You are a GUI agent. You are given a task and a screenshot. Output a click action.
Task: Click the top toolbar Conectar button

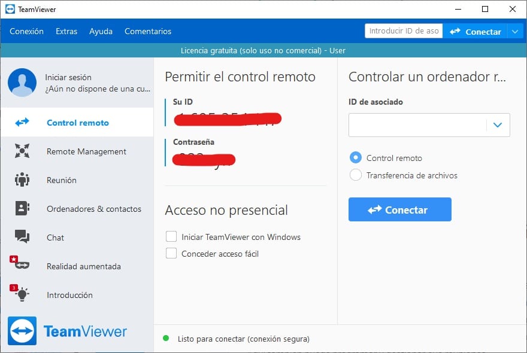coord(475,32)
